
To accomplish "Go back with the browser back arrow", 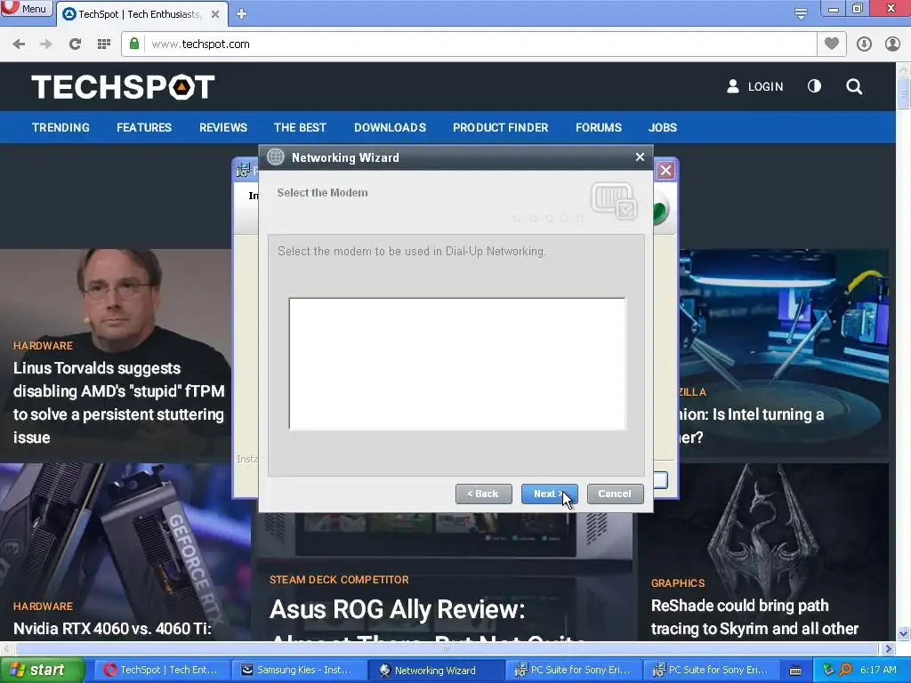I will tap(19, 44).
